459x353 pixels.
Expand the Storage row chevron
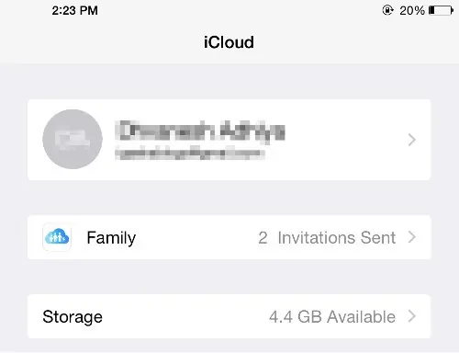tap(412, 316)
